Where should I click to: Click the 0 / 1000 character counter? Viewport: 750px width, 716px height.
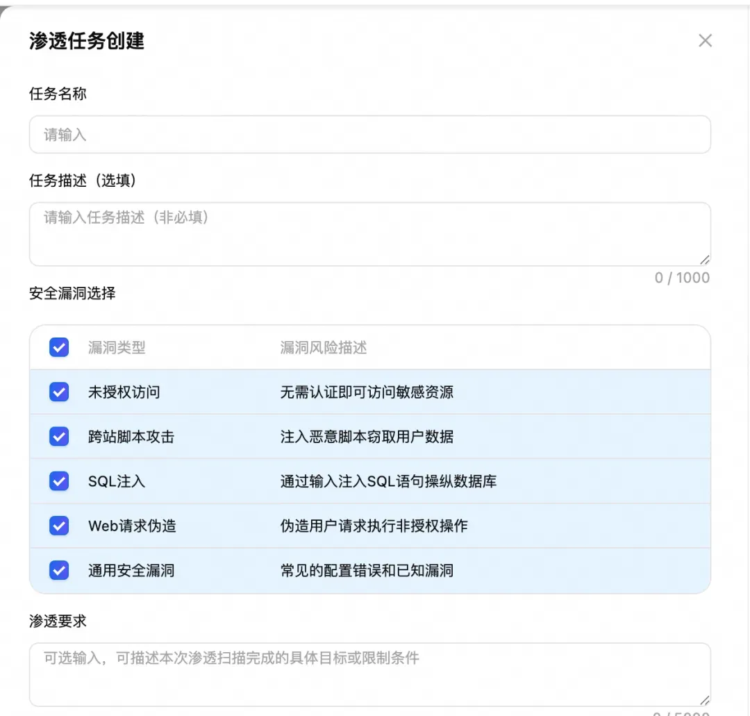point(682,278)
